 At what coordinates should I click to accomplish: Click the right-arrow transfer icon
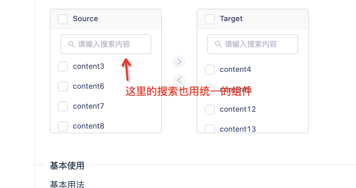tap(179, 61)
